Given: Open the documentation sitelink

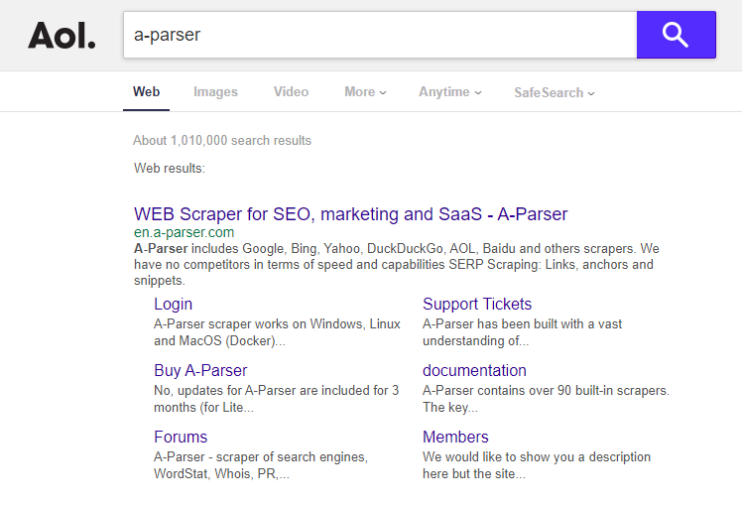Looking at the screenshot, I should [x=474, y=370].
